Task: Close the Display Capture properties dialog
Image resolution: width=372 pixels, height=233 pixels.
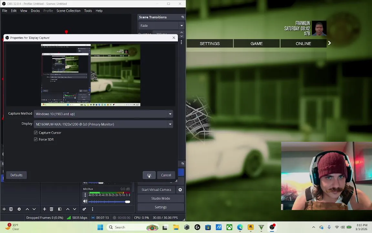Action: tap(174, 38)
